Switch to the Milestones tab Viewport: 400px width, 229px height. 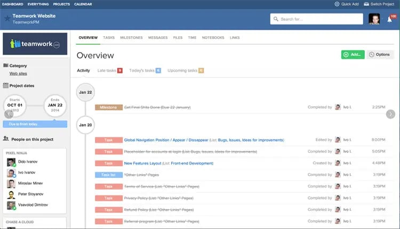click(131, 38)
